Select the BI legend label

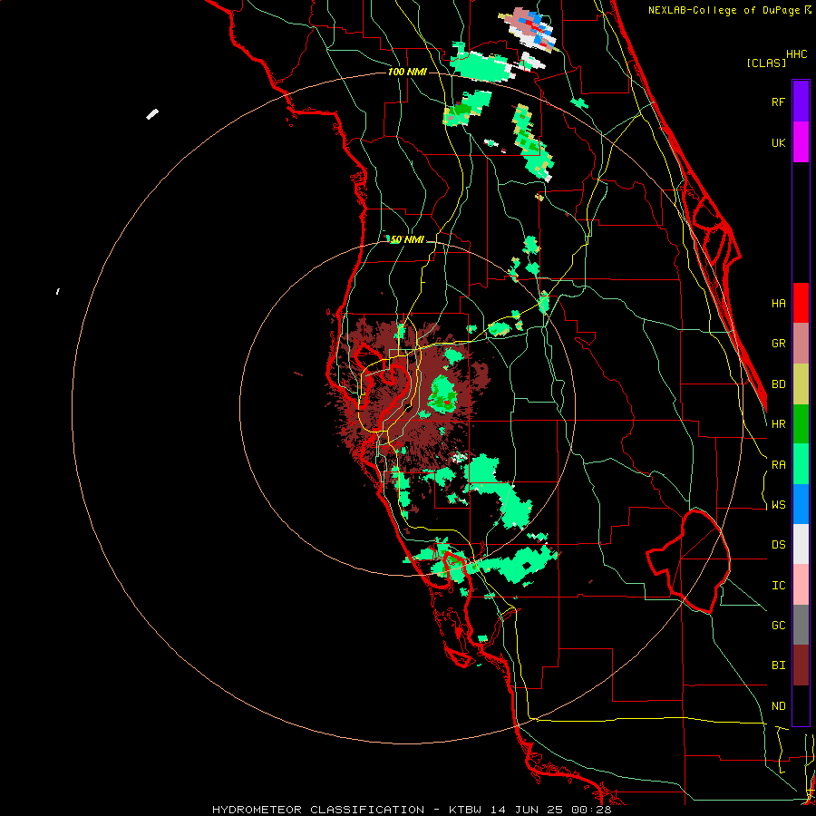[778, 665]
